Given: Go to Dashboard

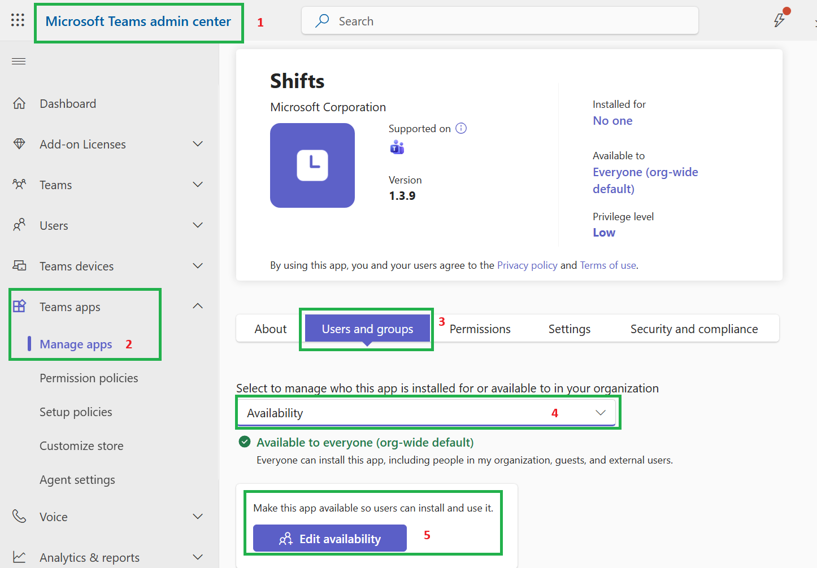Looking at the screenshot, I should point(68,103).
